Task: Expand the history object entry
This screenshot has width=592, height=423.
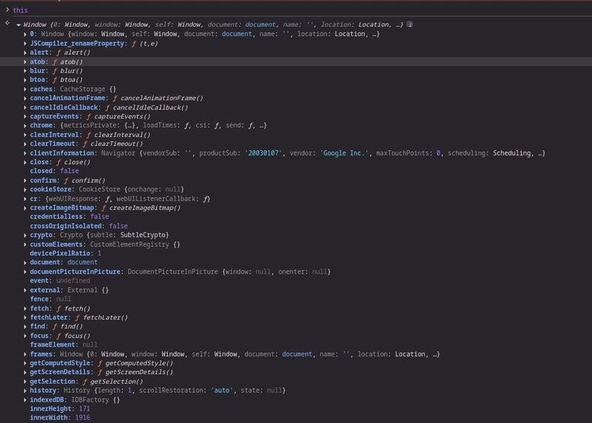Action: tap(25, 390)
